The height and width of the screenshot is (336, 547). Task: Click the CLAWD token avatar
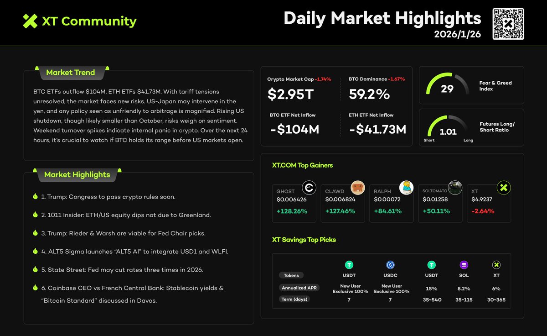(357, 187)
